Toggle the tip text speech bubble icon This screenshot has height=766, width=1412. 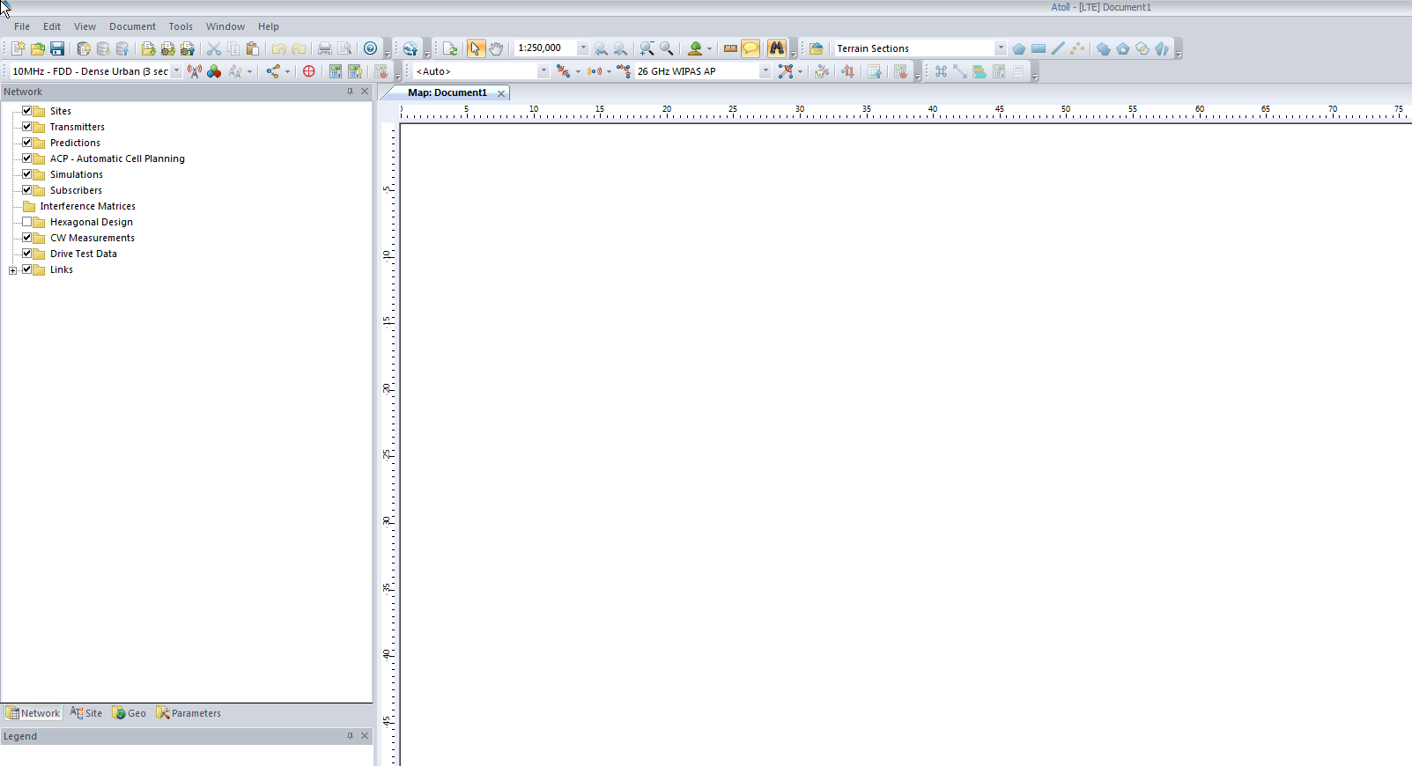point(750,48)
